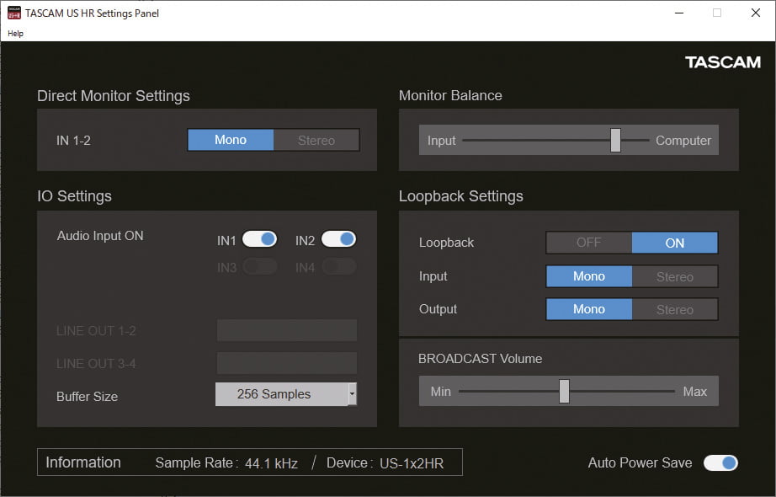This screenshot has height=497, width=776.
Task: Set Loopback Output to Stereo
Action: (x=675, y=309)
